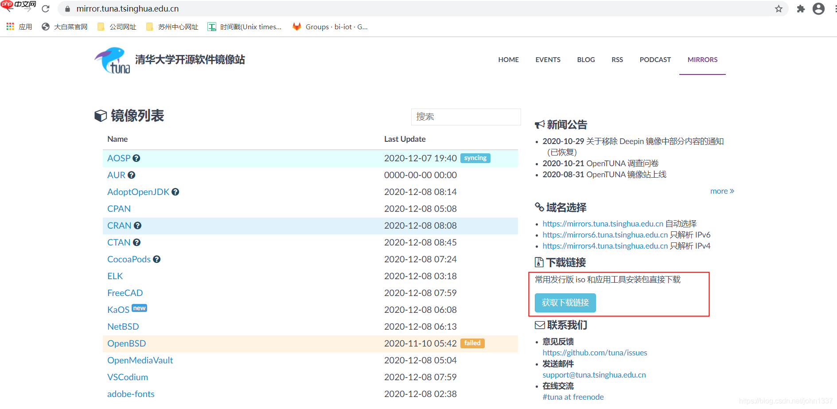
Task: Reload the page with the refresh icon
Action: [x=46, y=8]
